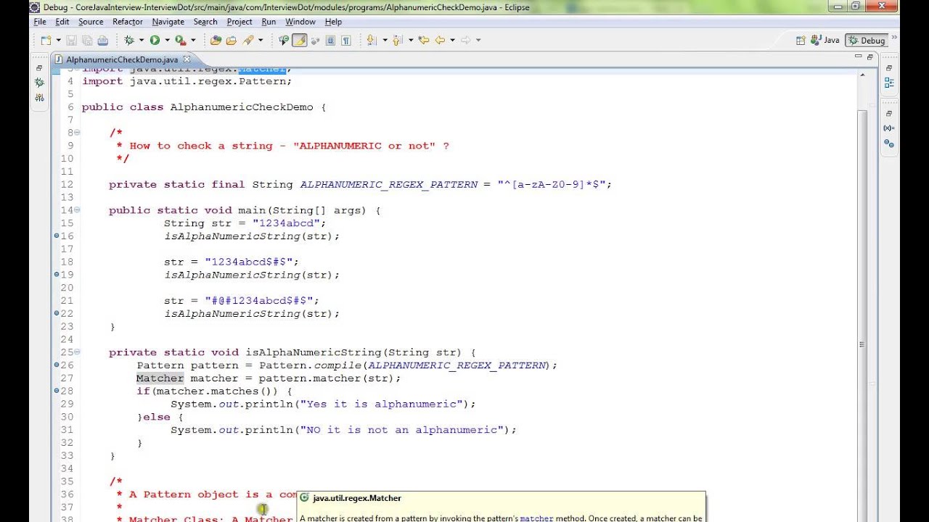
Task: Restore the top-right minimized view stack
Action: point(888,68)
